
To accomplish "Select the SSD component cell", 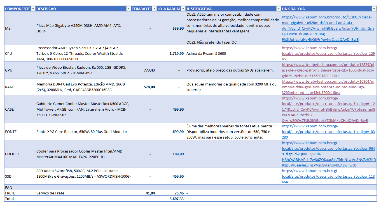I will pos(20,176).
